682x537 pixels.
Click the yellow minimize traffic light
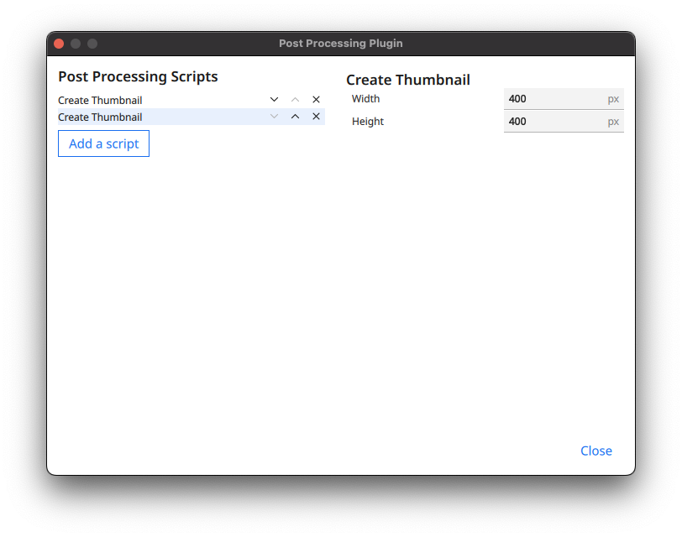click(x=75, y=43)
